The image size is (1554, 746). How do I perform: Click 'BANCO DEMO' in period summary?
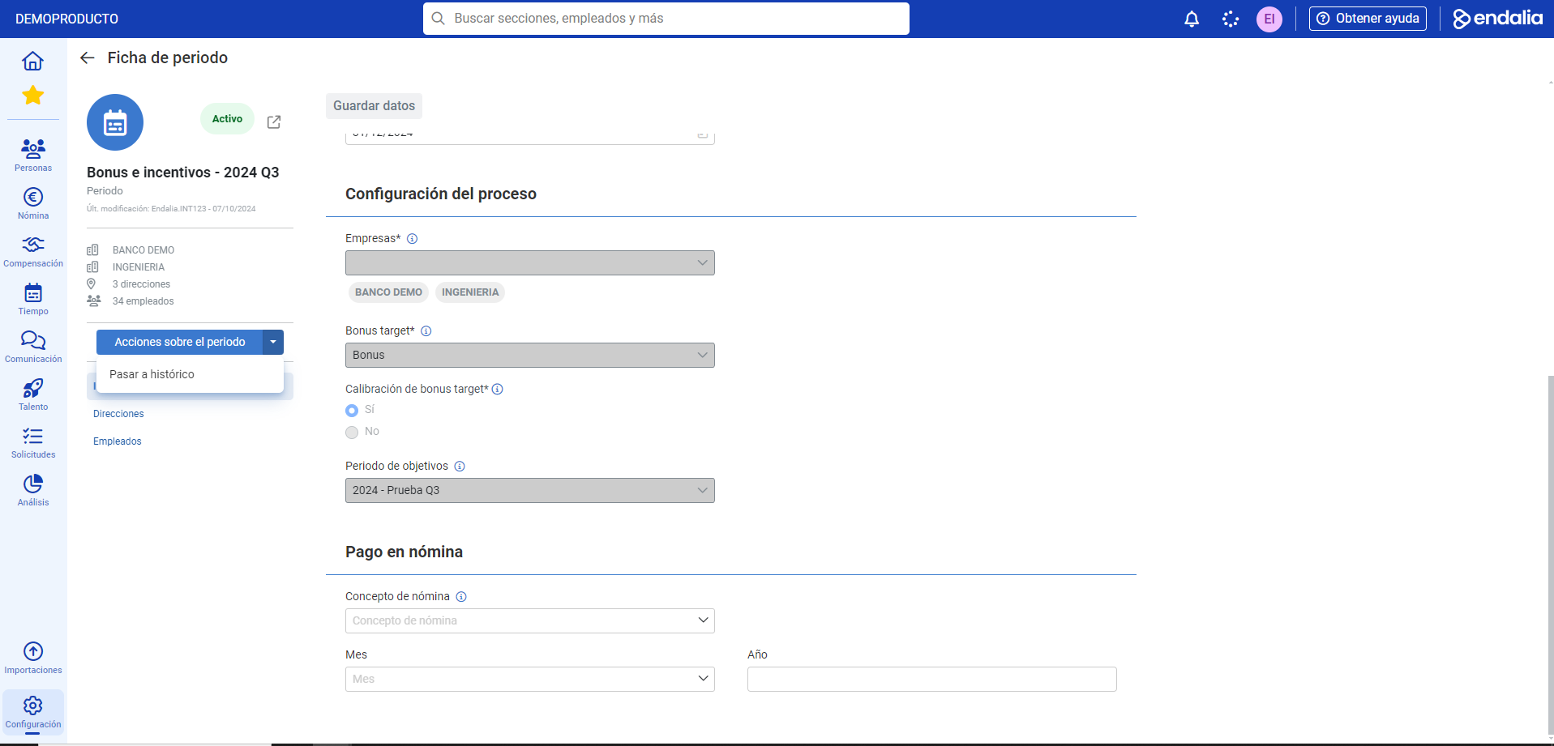pyautogui.click(x=143, y=250)
